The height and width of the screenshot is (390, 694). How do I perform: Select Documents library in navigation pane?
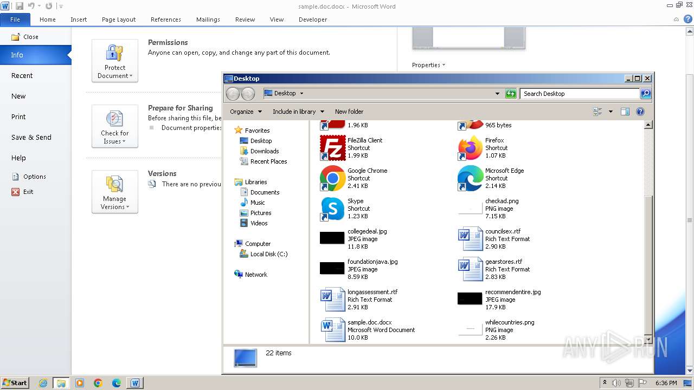260,192
